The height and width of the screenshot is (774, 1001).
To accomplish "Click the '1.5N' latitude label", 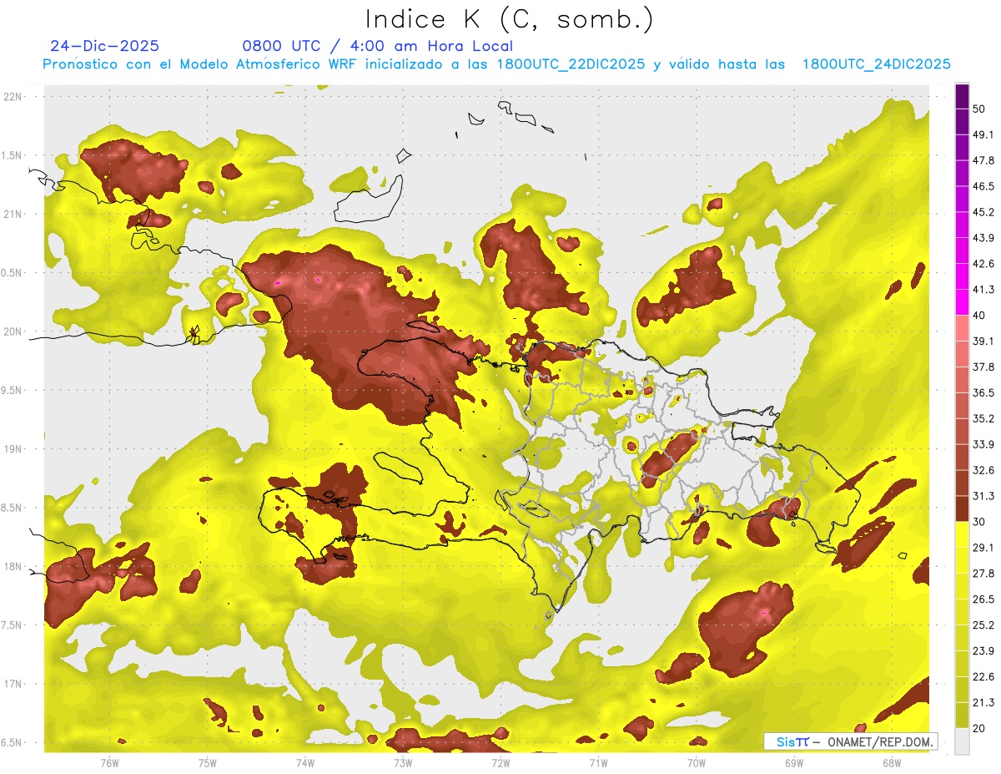I will click(x=13, y=155).
